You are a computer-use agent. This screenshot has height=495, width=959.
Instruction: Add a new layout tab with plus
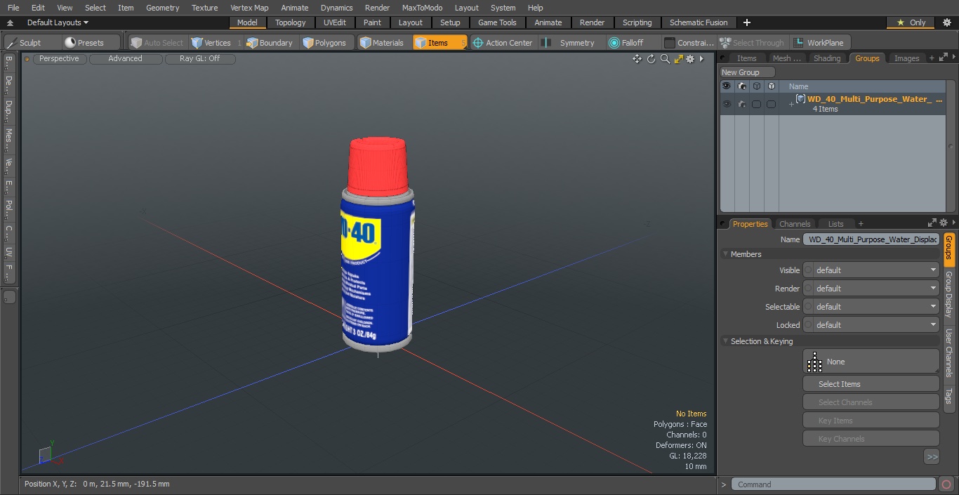click(x=746, y=22)
